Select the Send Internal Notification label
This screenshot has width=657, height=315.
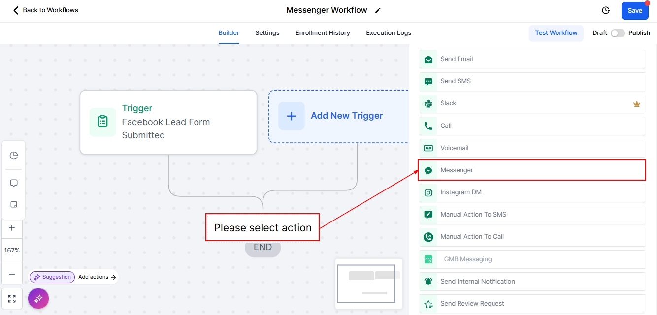478,282
